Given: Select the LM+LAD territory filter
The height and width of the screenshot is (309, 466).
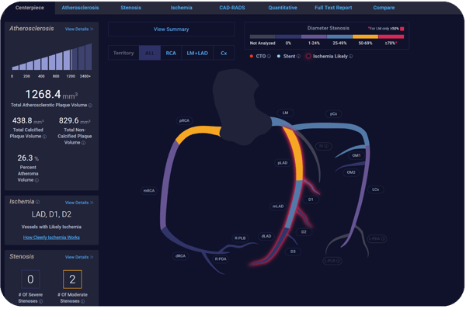Looking at the screenshot, I should click(x=197, y=54).
